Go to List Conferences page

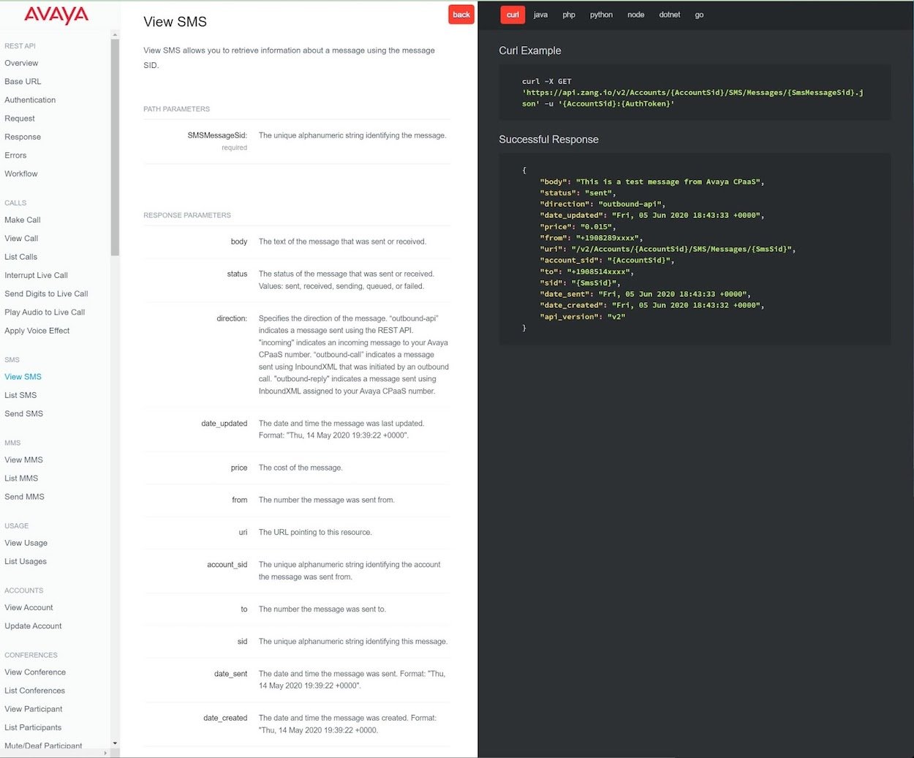pos(34,690)
